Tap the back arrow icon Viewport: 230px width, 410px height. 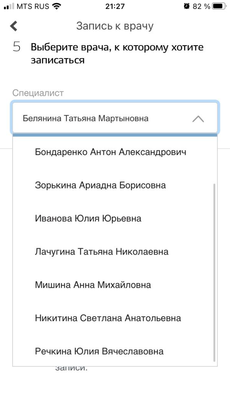pos(13,26)
